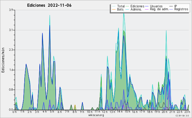Screen dimensions: 192x118
Task: Click the 'CC BY-SA 3.0' license text
Action: coord(182,116)
